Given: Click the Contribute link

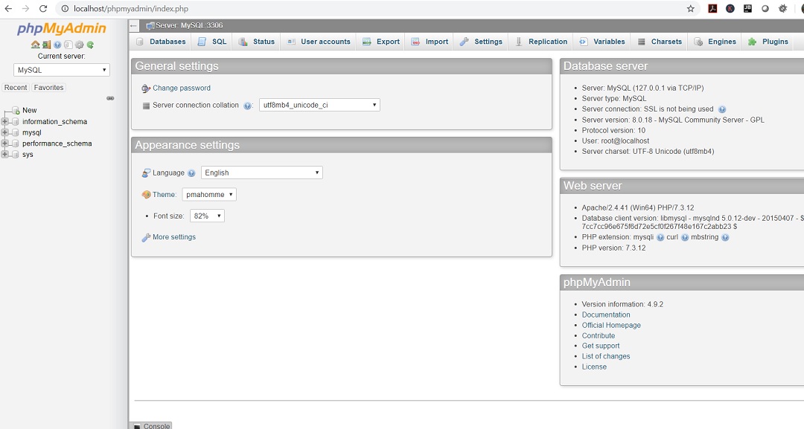Looking at the screenshot, I should tap(599, 336).
